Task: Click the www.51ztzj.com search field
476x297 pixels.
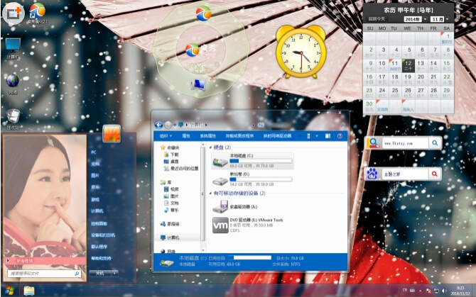Action: 405,143
